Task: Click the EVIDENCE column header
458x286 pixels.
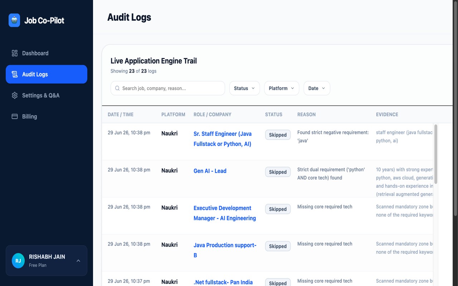Action: click(x=387, y=114)
